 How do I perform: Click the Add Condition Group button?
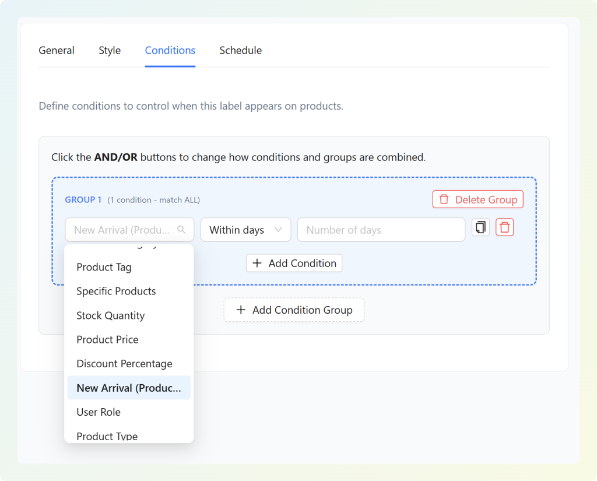tap(294, 310)
